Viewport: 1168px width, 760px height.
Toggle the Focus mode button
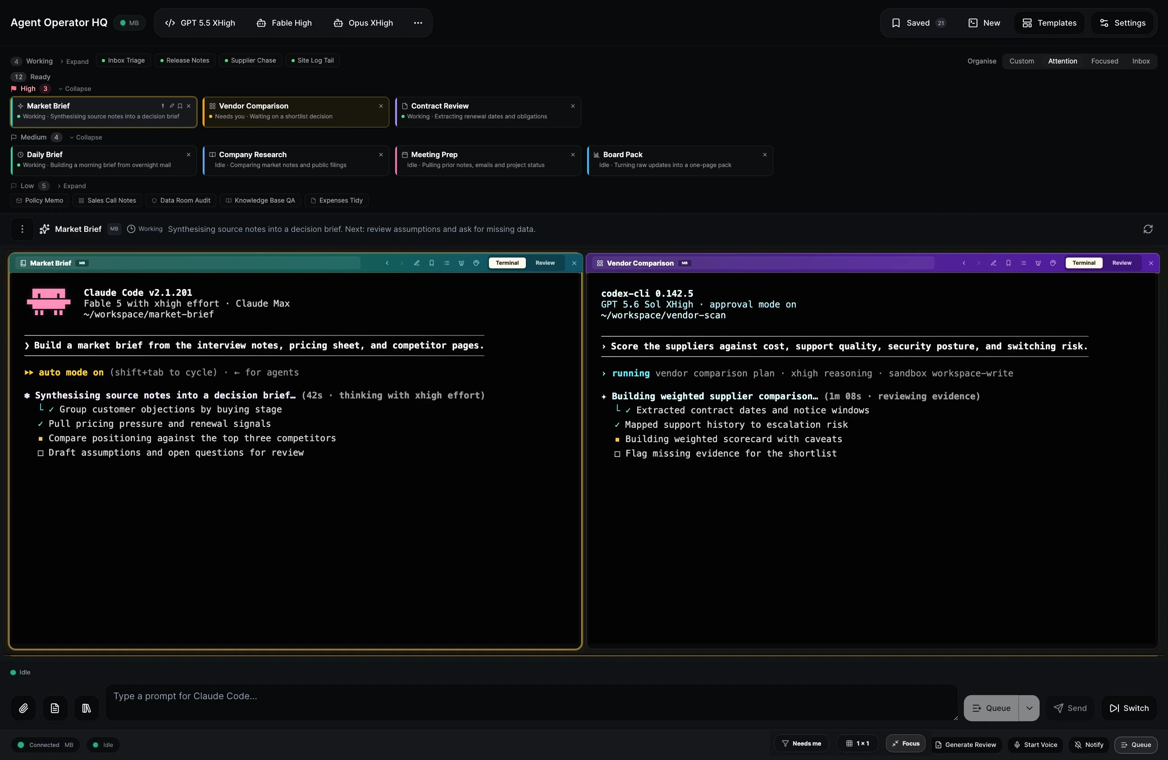pyautogui.click(x=905, y=743)
